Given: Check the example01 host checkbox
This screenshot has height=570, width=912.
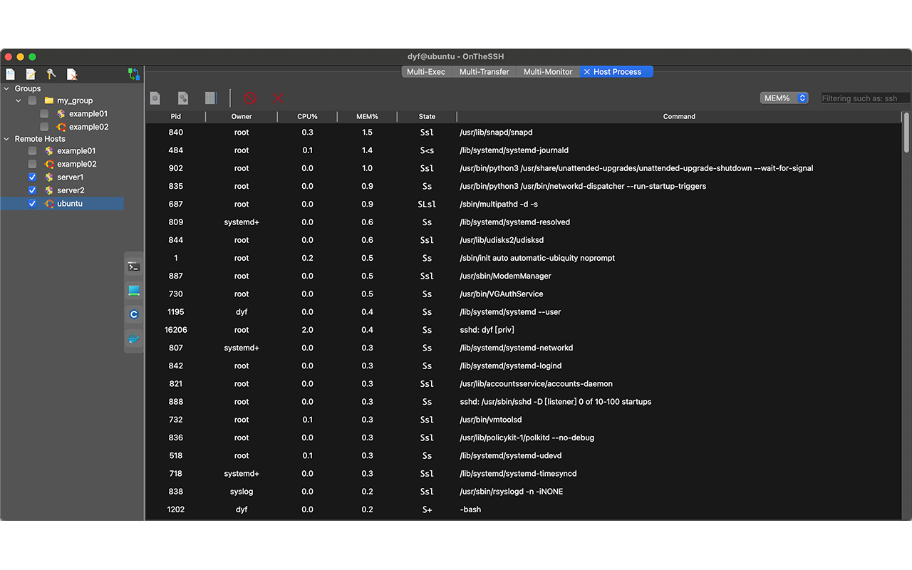Looking at the screenshot, I should (x=31, y=150).
